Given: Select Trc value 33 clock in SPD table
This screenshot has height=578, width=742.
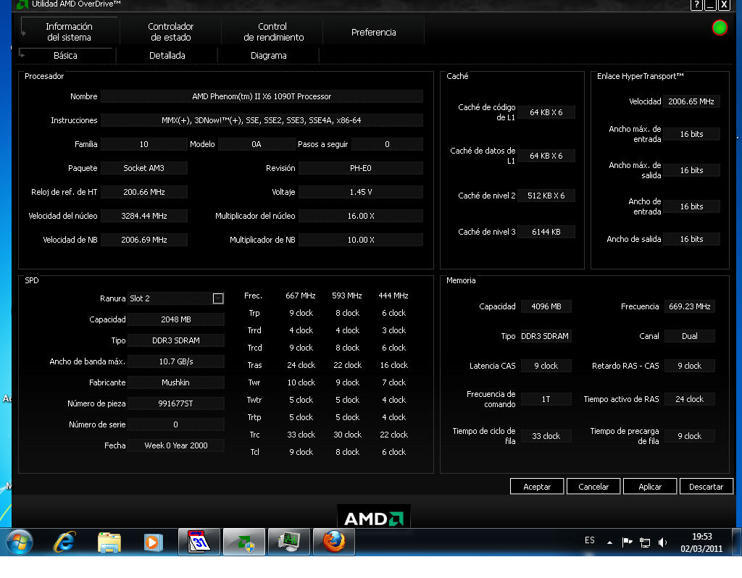Looking at the screenshot, I should tap(301, 435).
